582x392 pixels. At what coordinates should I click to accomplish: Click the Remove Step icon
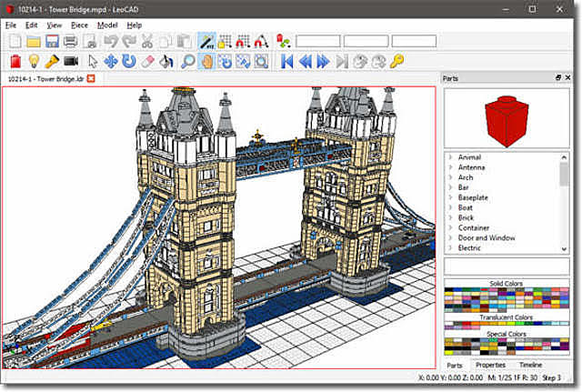(x=378, y=61)
